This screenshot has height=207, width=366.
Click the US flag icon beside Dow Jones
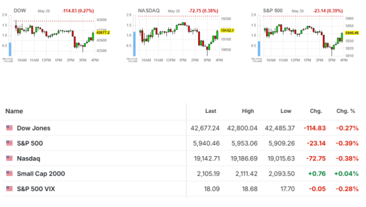point(9,128)
